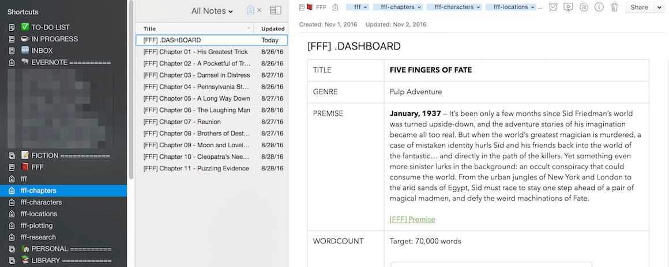Clear the tag filter with the X
669x267 pixels.
click(259, 10)
